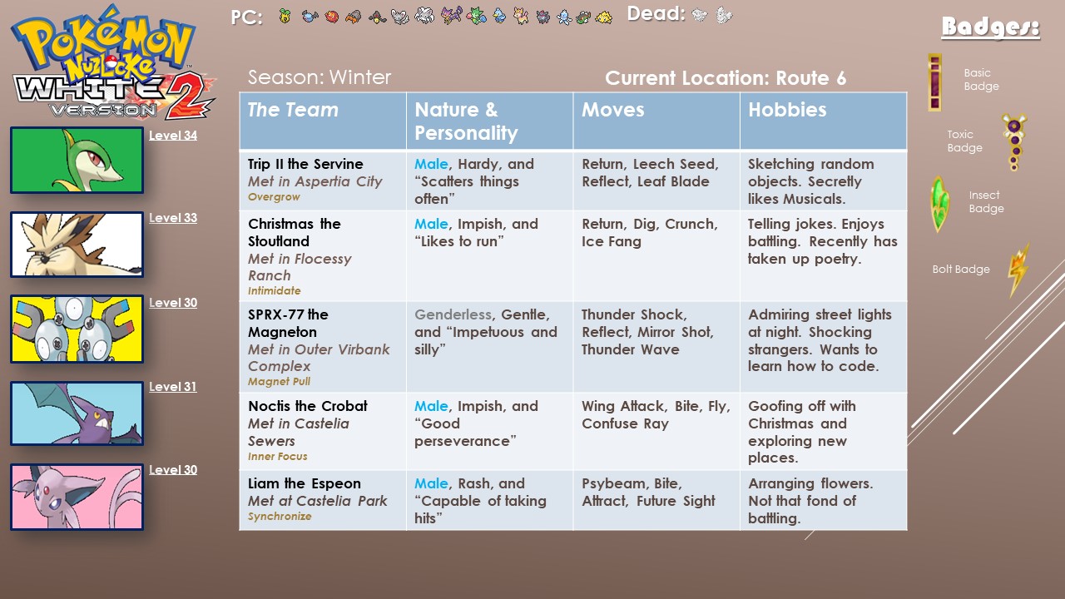The image size is (1065, 599).
Task: Select the Ducklett sprite from the PC
Action: pos(501,17)
